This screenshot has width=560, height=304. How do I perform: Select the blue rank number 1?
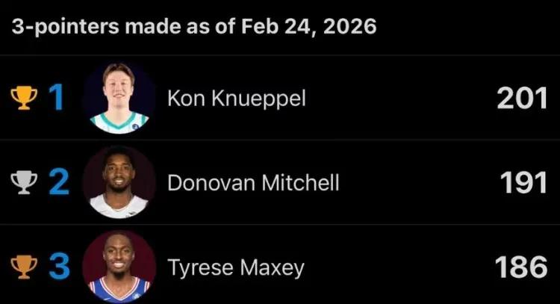(x=56, y=99)
